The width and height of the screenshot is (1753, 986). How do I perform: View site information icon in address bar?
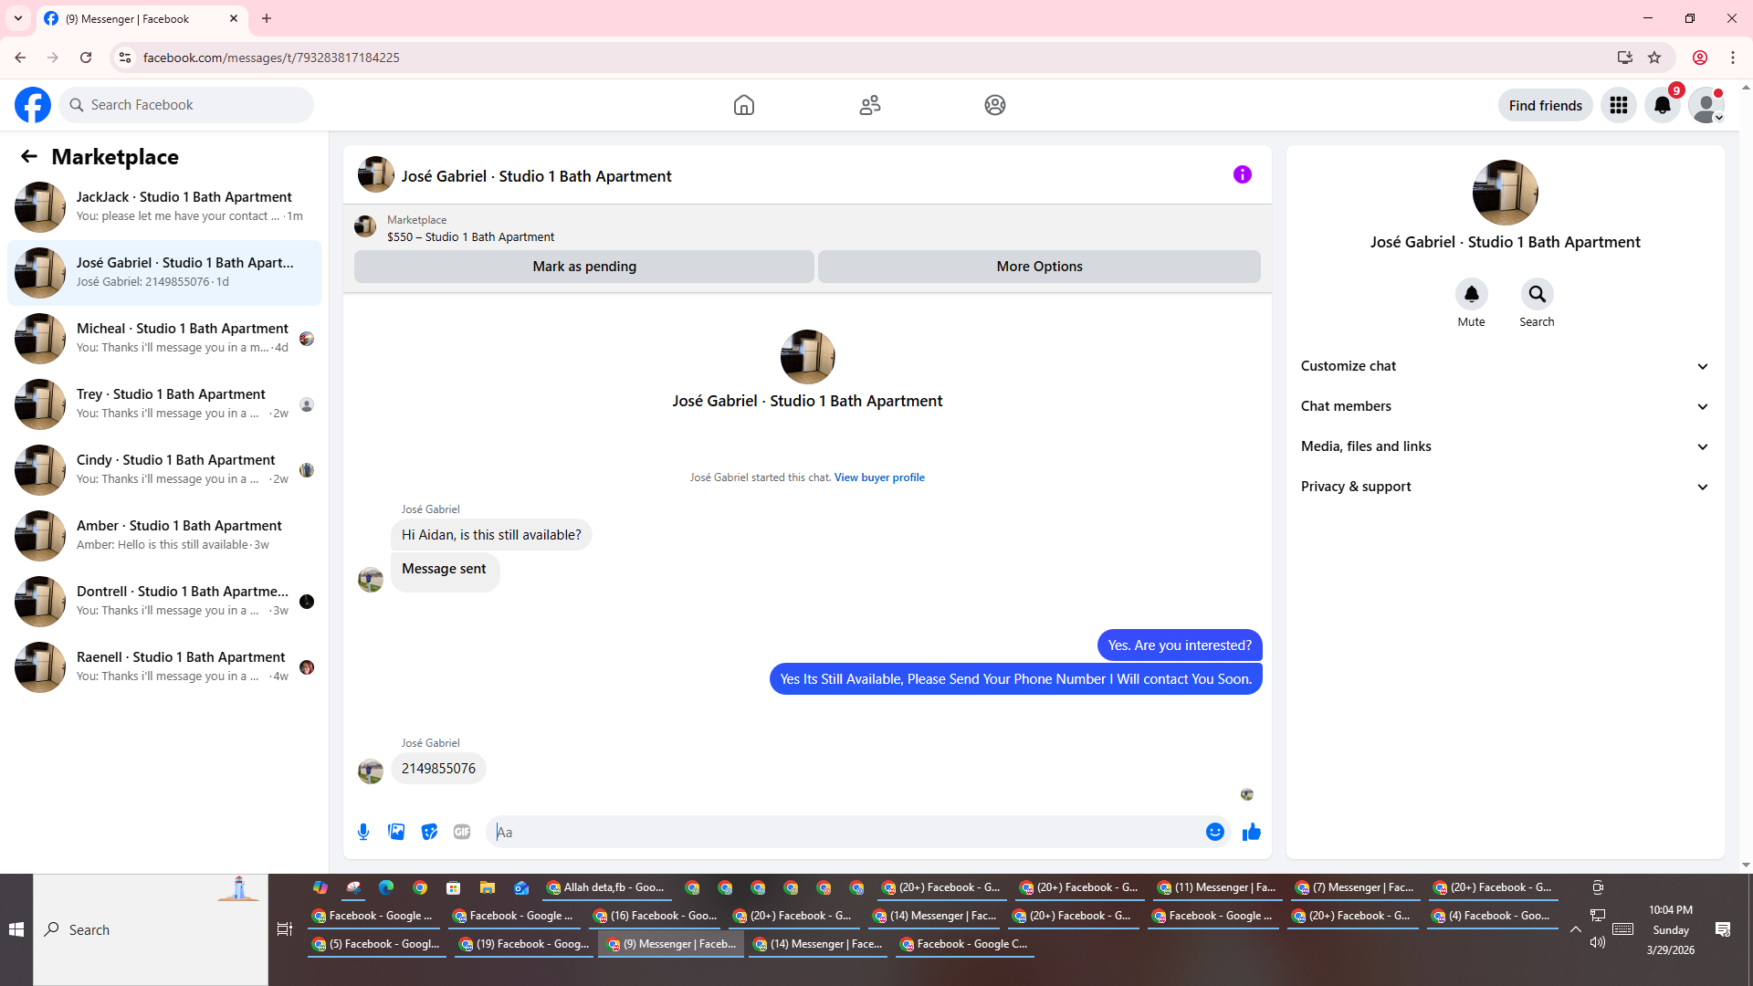tap(125, 58)
